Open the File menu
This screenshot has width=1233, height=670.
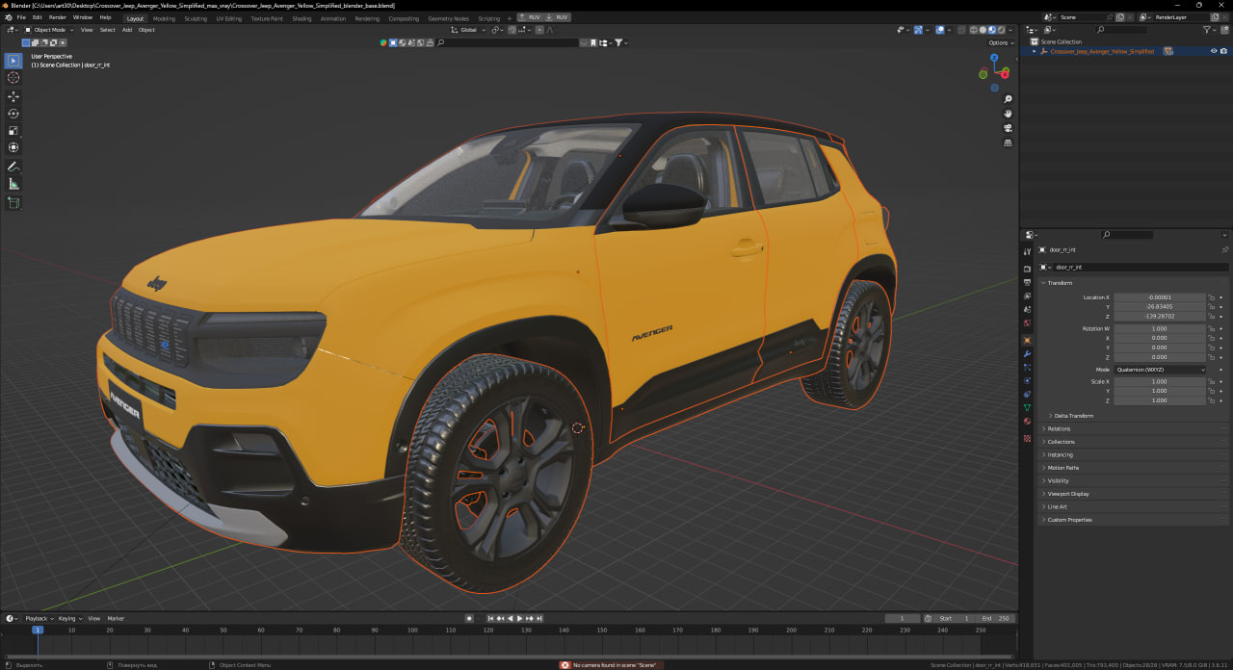tap(21, 17)
